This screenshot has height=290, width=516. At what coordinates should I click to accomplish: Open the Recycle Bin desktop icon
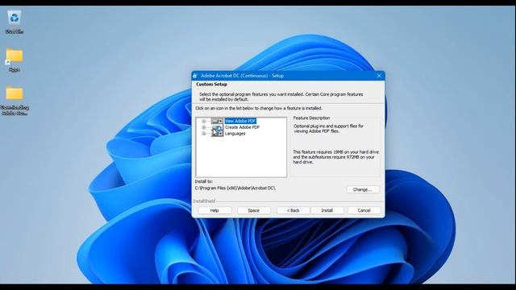(15, 22)
